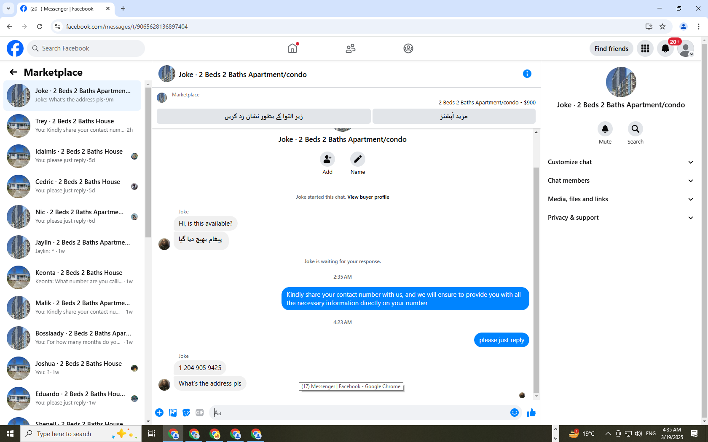Open Joshua 2 Beds 2 Baths House chat
This screenshot has width=708, height=442.
(x=72, y=368)
